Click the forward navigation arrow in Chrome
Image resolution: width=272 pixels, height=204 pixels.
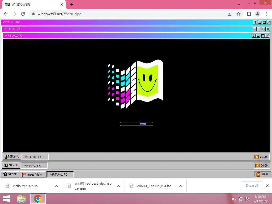tap(14, 14)
